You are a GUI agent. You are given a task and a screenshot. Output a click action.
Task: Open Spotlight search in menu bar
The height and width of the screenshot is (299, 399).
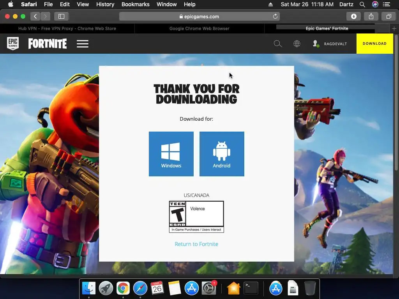tap(362, 4)
